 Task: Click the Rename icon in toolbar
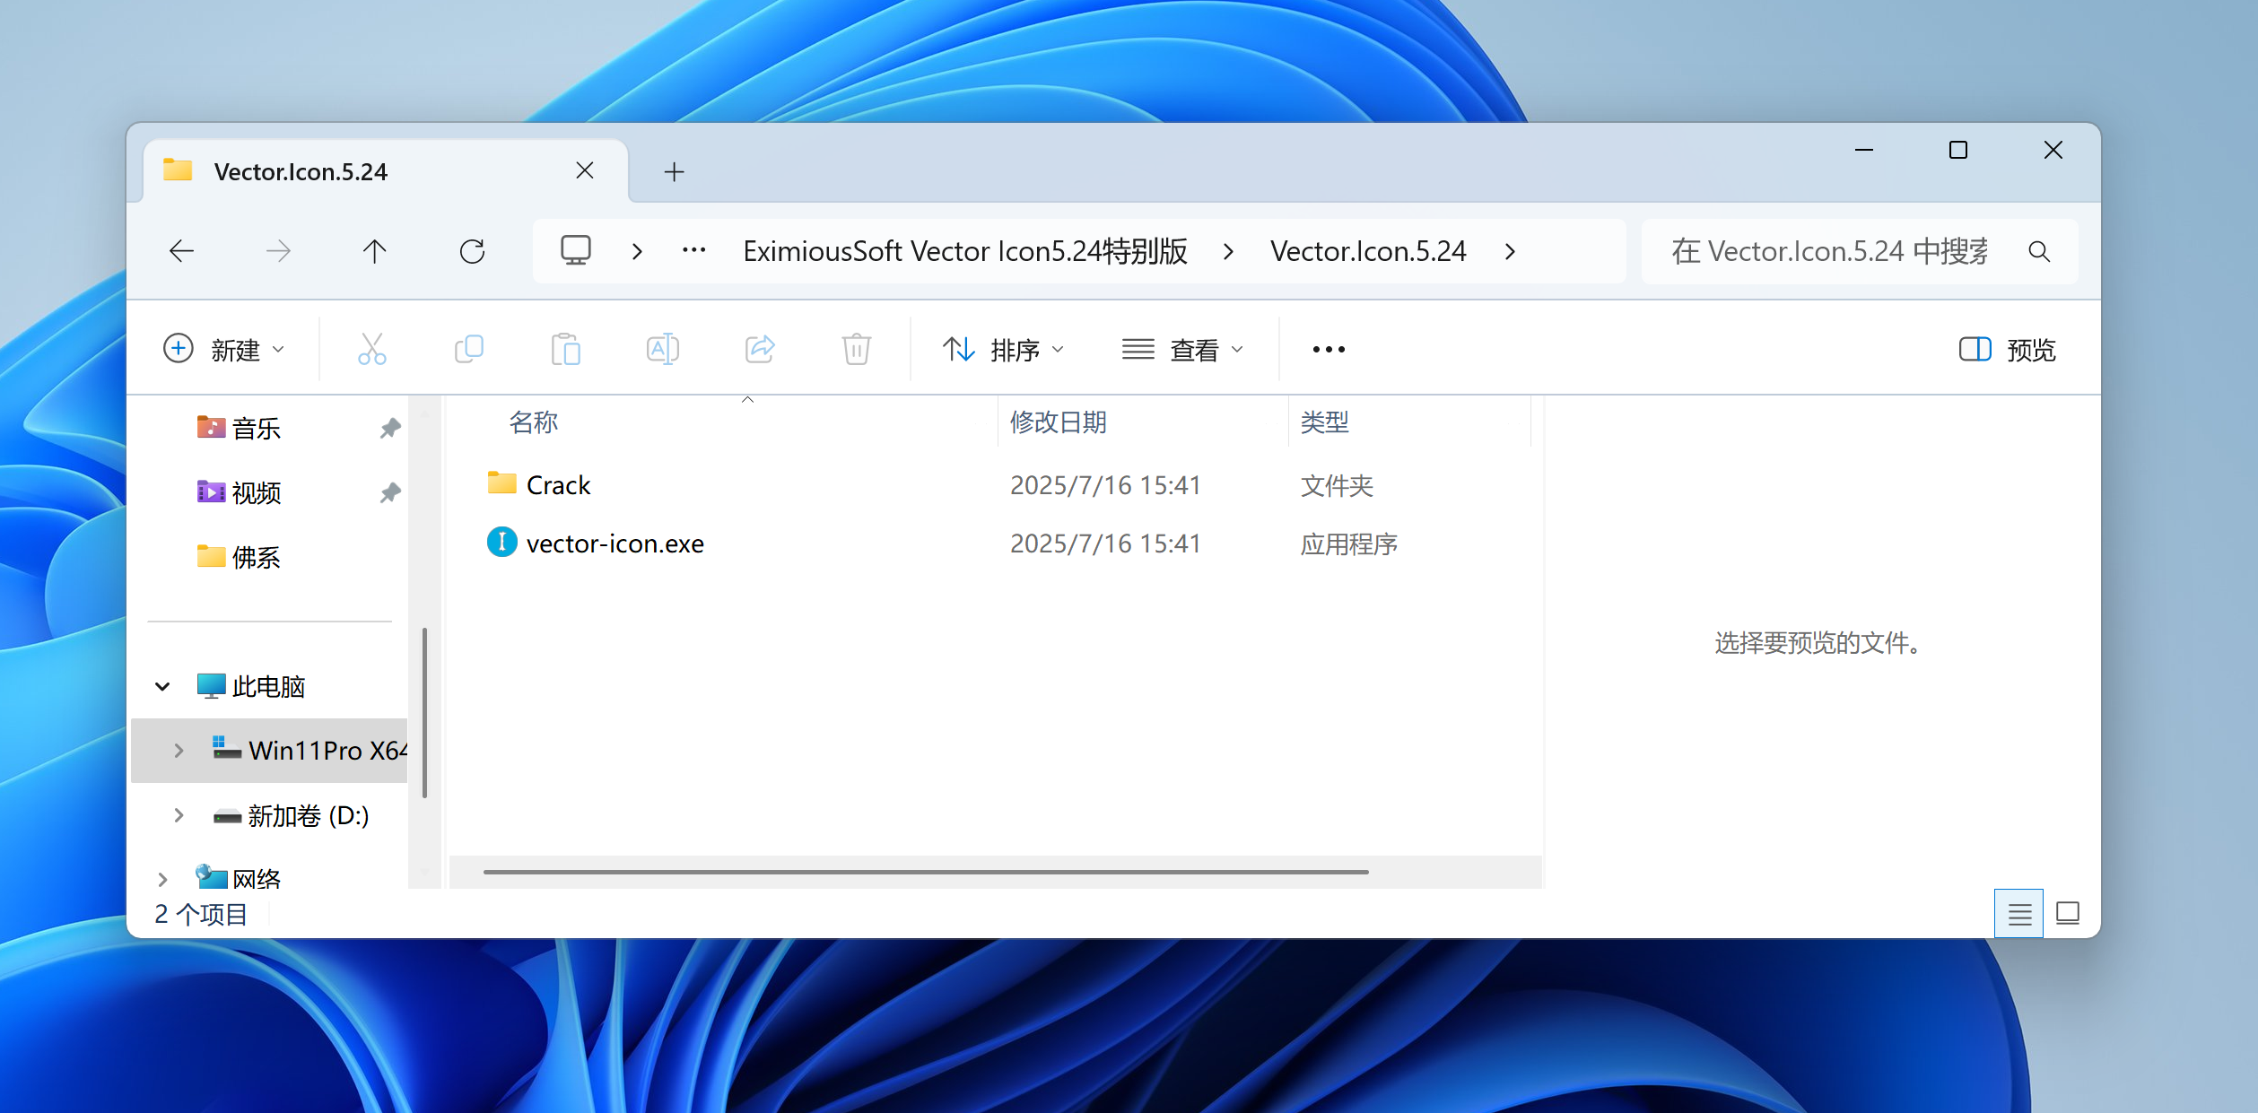click(x=662, y=349)
